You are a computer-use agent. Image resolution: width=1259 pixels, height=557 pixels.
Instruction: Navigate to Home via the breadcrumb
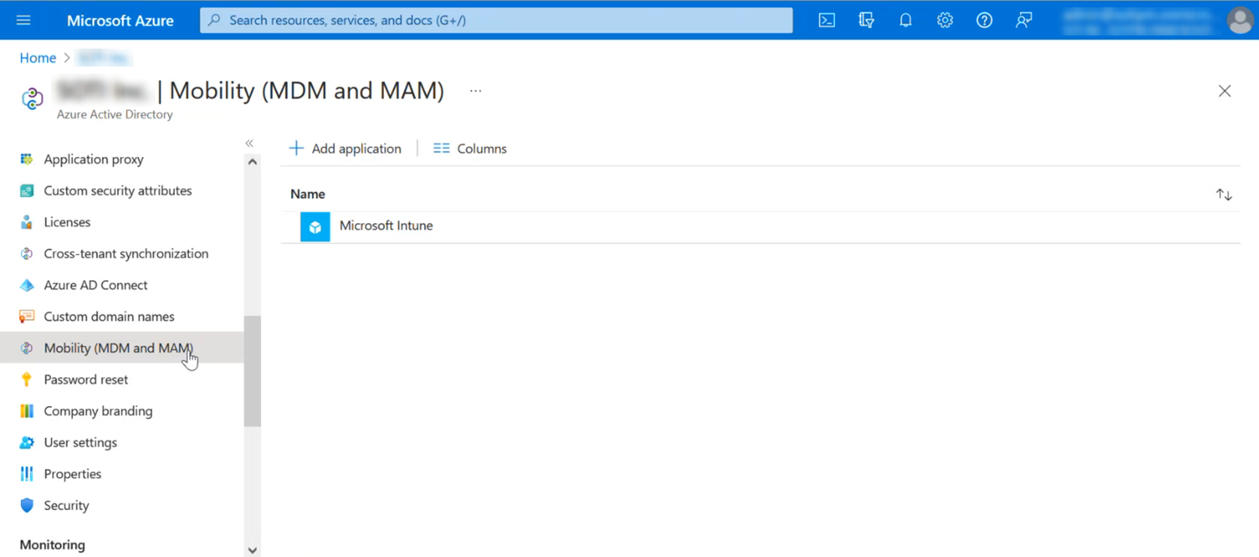[38, 58]
